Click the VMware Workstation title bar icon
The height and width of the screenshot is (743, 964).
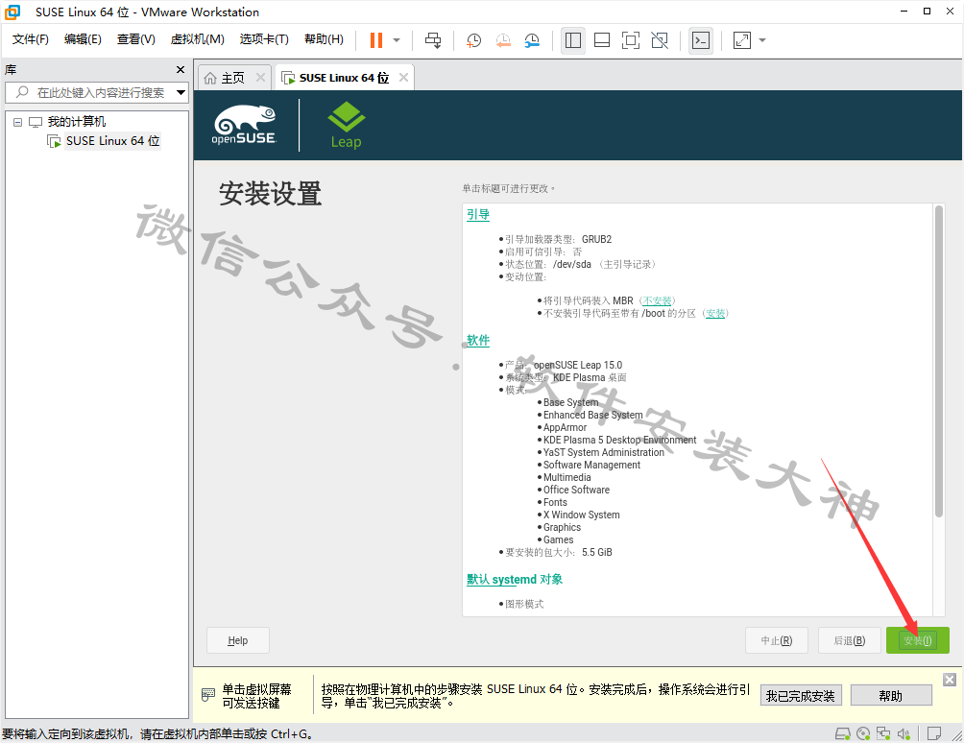[x=12, y=12]
